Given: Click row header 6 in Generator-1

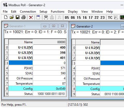Looking at the screenshot, I should pos(7,78).
